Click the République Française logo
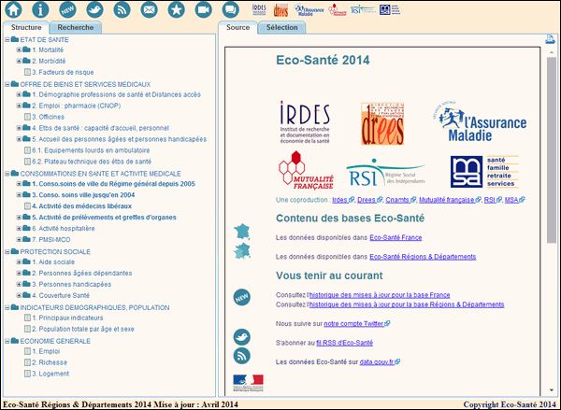This screenshot has width=561, height=410. click(x=248, y=383)
